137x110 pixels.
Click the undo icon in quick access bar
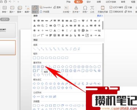click(x=10, y=2)
